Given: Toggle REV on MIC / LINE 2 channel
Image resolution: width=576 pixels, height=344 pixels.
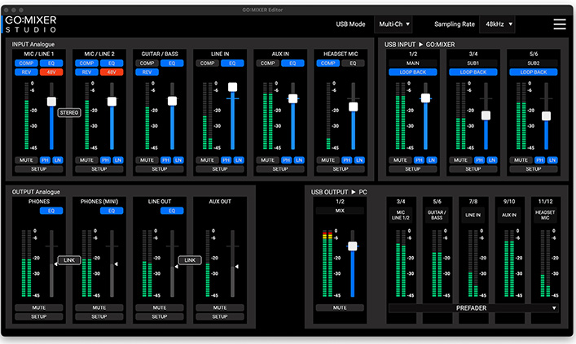Looking at the screenshot, I should pos(87,72).
